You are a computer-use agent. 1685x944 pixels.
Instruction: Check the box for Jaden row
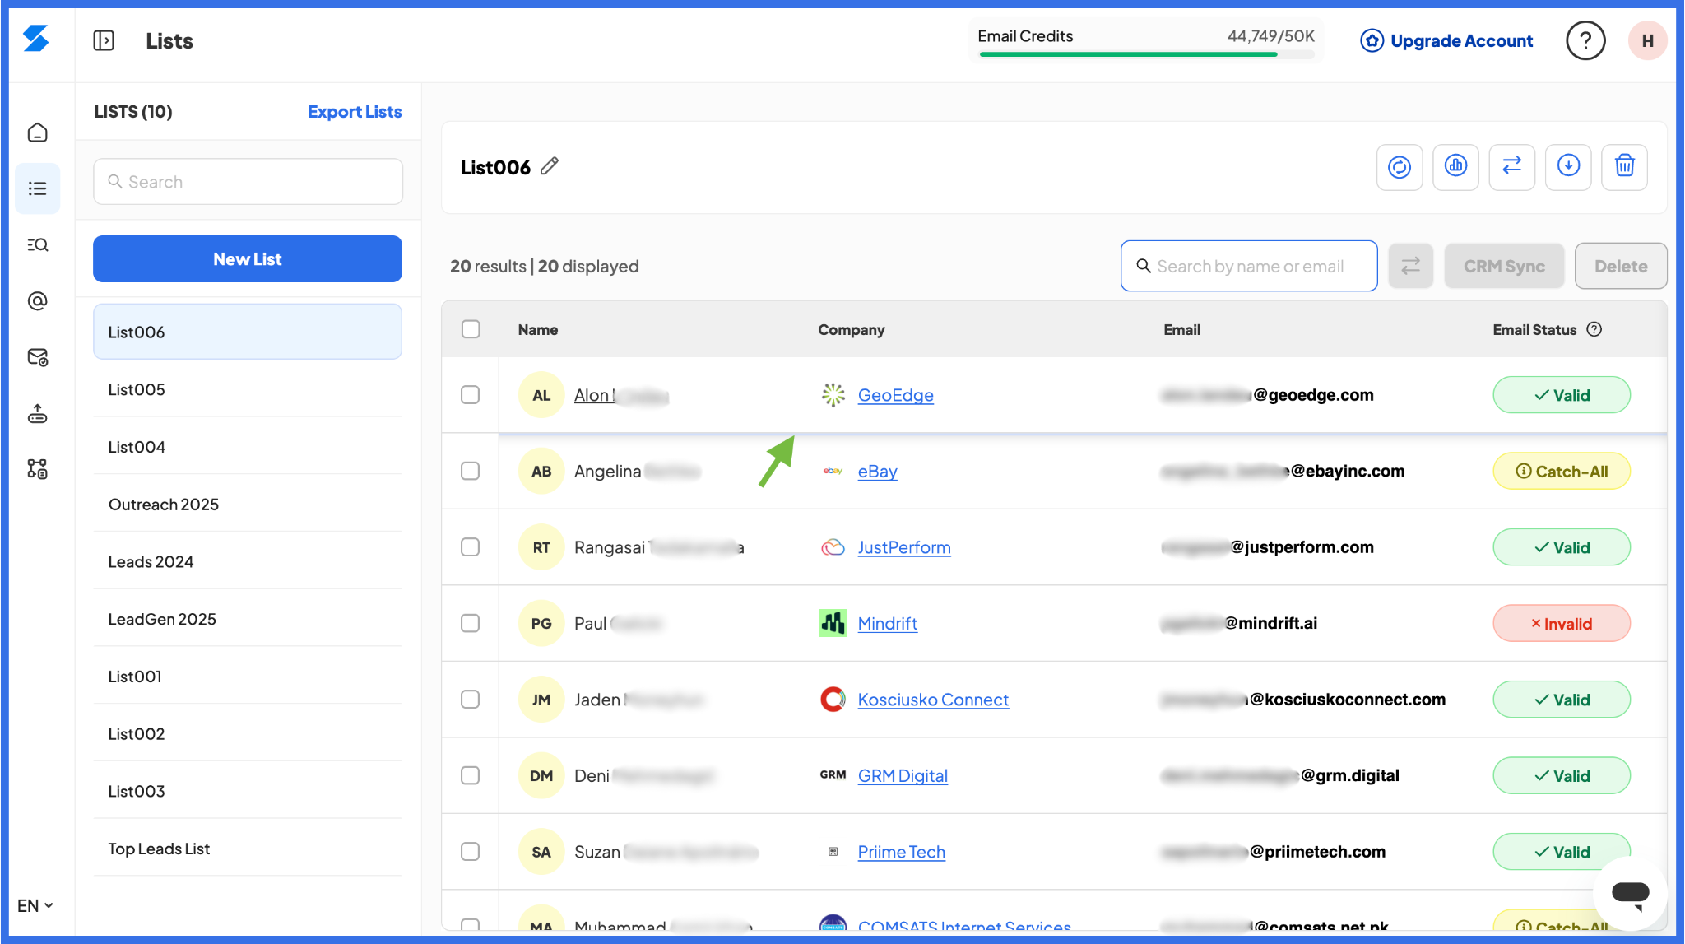[471, 700]
